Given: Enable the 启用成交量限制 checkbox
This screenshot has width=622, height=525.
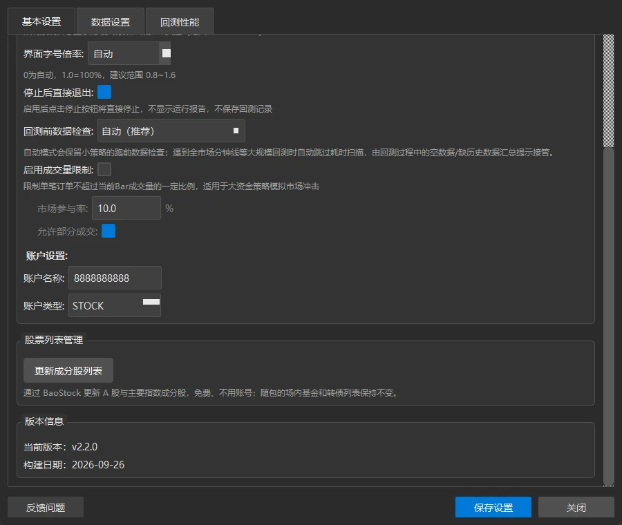Looking at the screenshot, I should click(104, 170).
